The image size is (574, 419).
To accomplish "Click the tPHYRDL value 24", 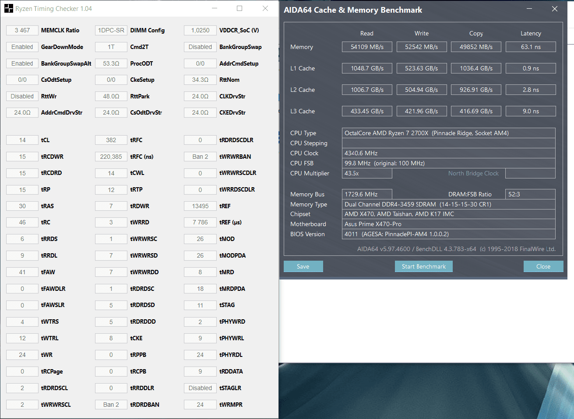I will click(200, 355).
